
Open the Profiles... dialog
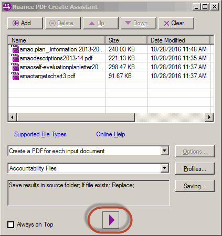click(x=195, y=169)
